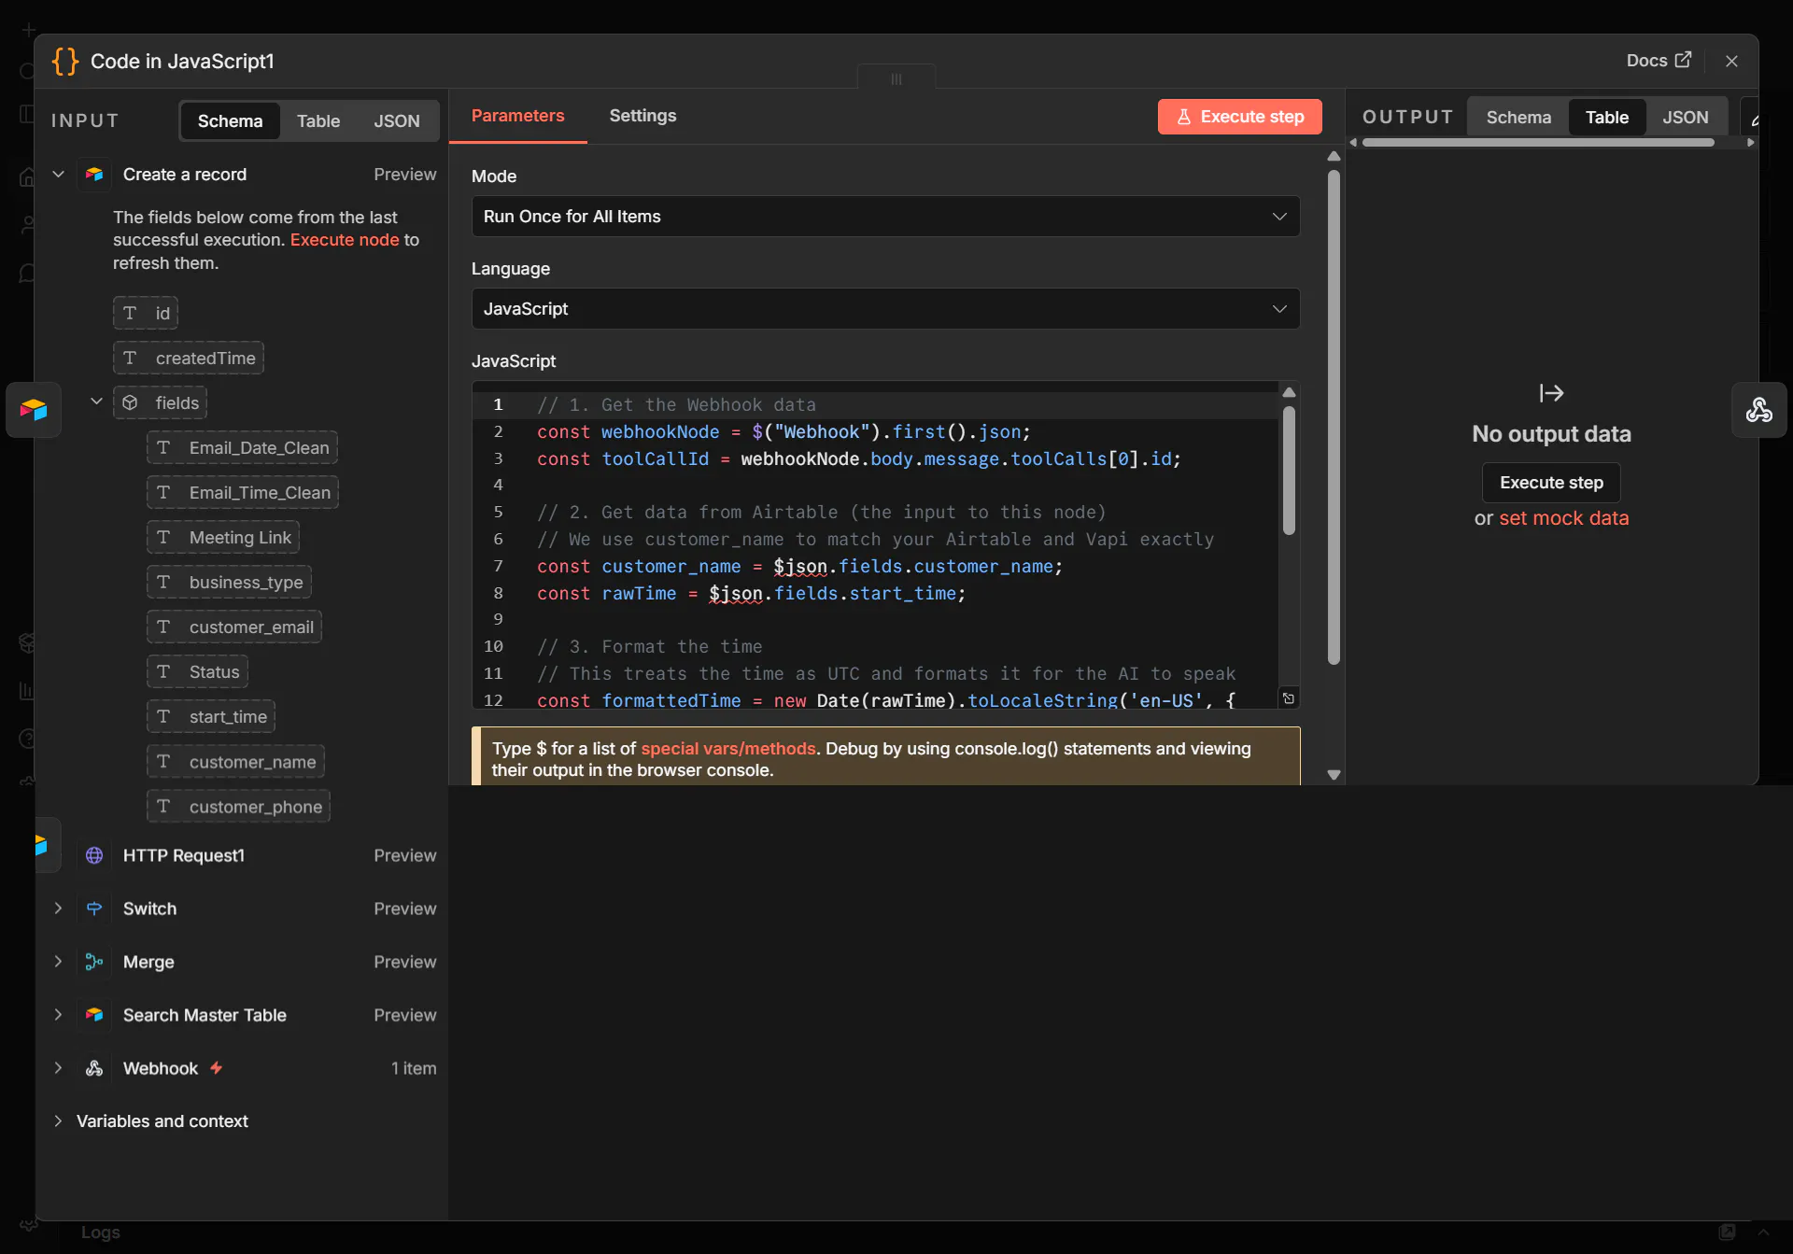1793x1254 pixels.
Task: Open the Logs panel at bottom
Action: 100,1233
